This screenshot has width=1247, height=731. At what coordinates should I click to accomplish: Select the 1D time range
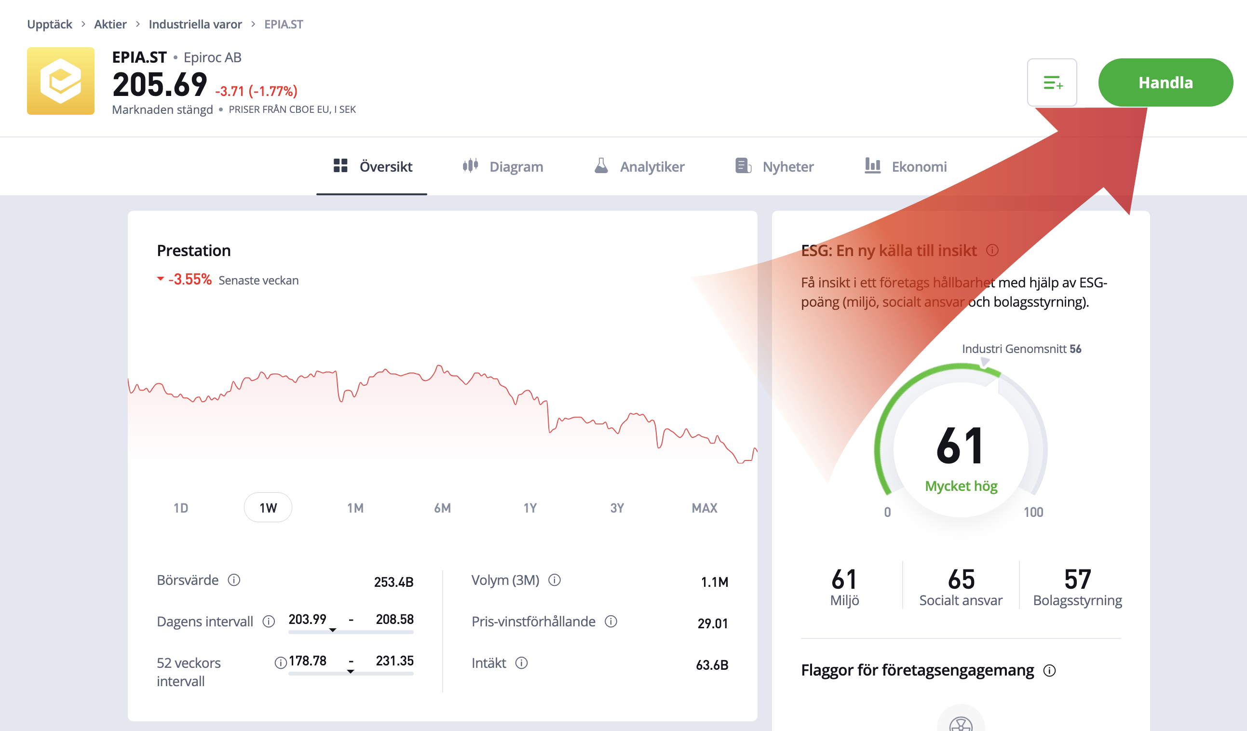click(181, 508)
